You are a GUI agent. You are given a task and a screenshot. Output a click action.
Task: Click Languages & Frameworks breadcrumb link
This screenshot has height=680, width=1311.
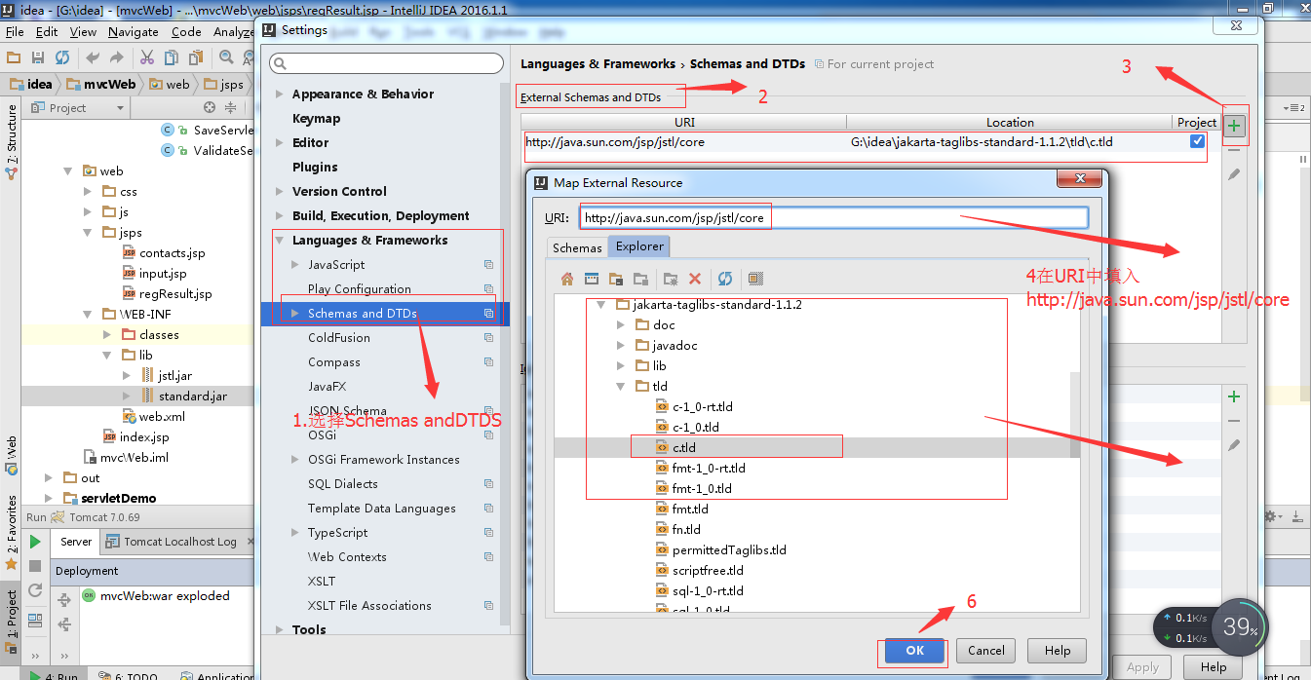tap(598, 64)
